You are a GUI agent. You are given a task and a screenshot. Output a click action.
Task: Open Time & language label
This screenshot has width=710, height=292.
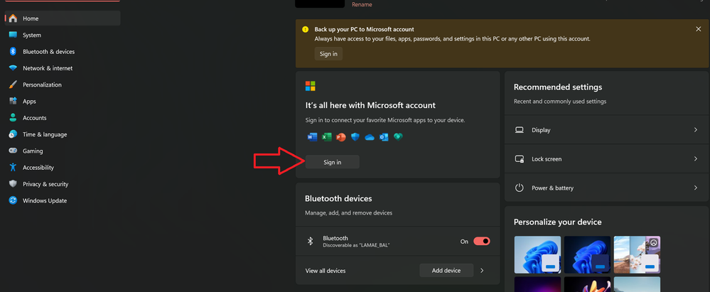45,134
